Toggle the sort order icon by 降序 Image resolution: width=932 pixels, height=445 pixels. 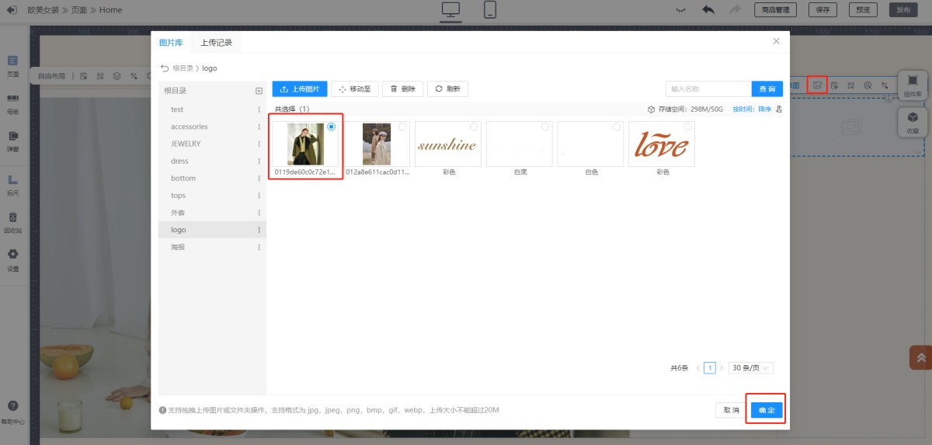(x=778, y=110)
